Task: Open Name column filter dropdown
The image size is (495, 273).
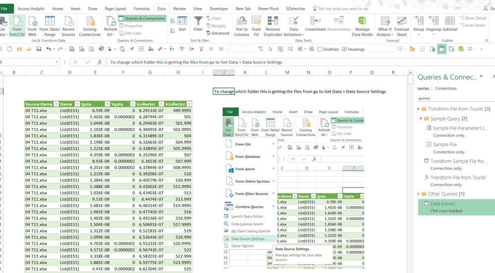Action: [77, 104]
